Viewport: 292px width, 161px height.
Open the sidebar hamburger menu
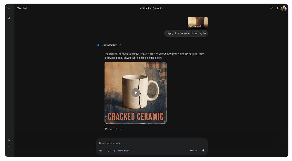click(9, 8)
